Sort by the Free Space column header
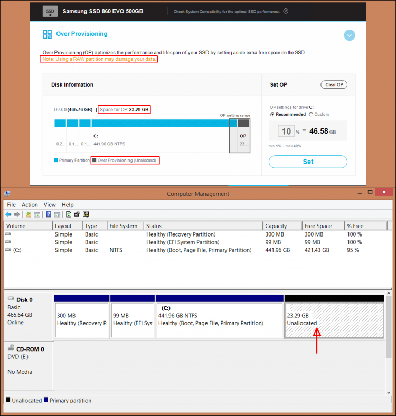This screenshot has width=396, height=416. [x=323, y=226]
